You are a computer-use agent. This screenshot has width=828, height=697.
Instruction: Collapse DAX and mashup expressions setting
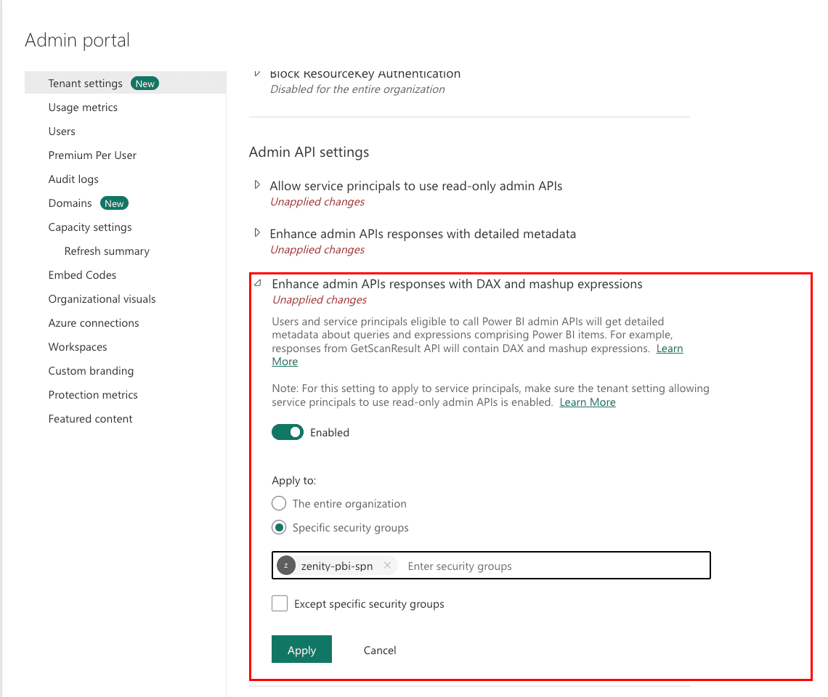(258, 283)
